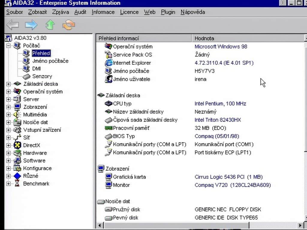Open the Audit menu
The image size is (307, 230).
tap(80, 12)
